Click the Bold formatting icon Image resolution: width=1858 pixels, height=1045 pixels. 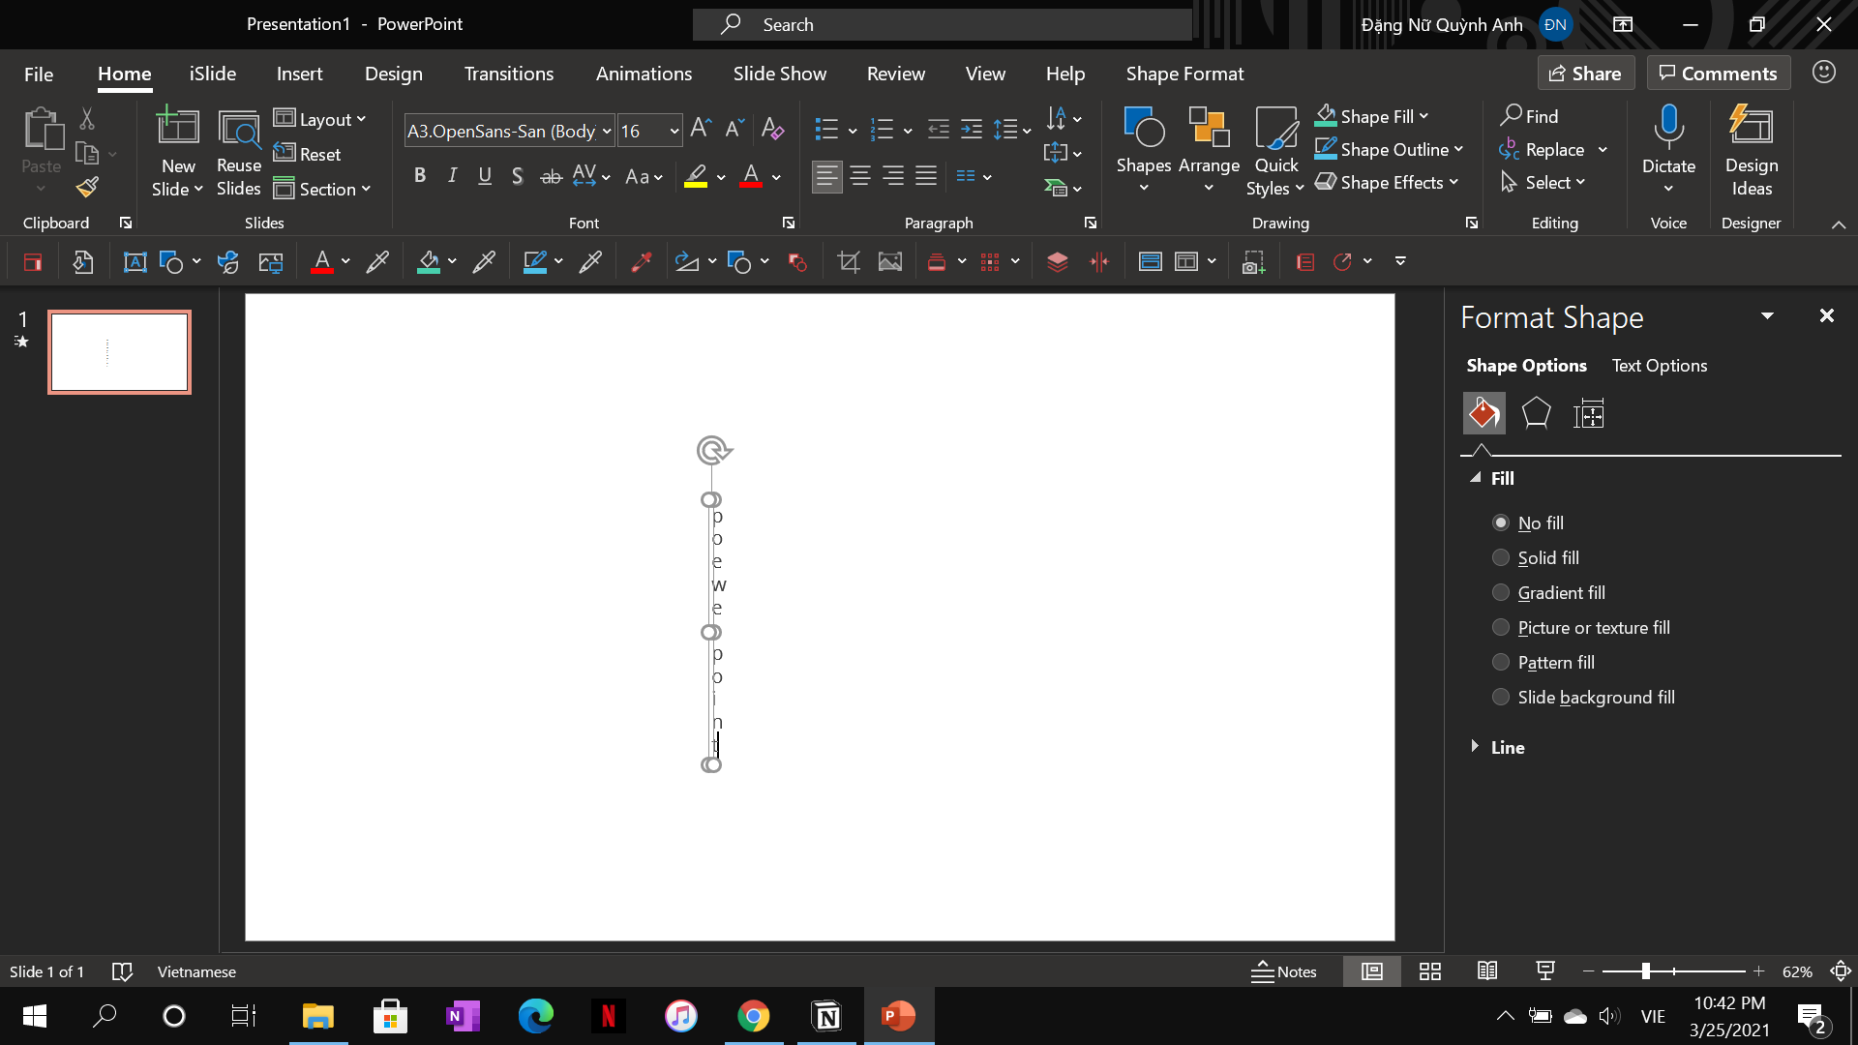point(420,176)
